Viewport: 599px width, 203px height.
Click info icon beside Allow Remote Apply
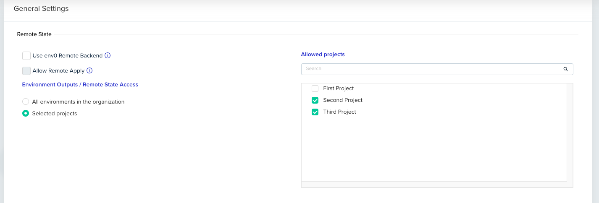tap(89, 71)
